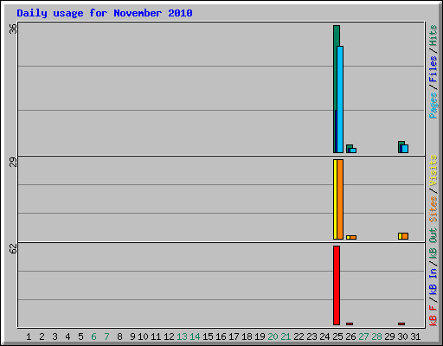Click day label 11 on the x-axis
The image size is (443, 346).
(156, 336)
